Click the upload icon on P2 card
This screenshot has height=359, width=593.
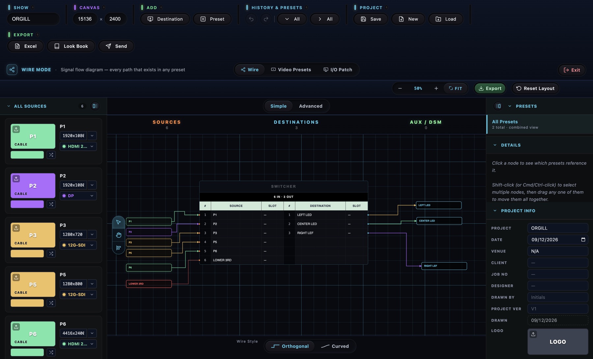[x=16, y=179]
